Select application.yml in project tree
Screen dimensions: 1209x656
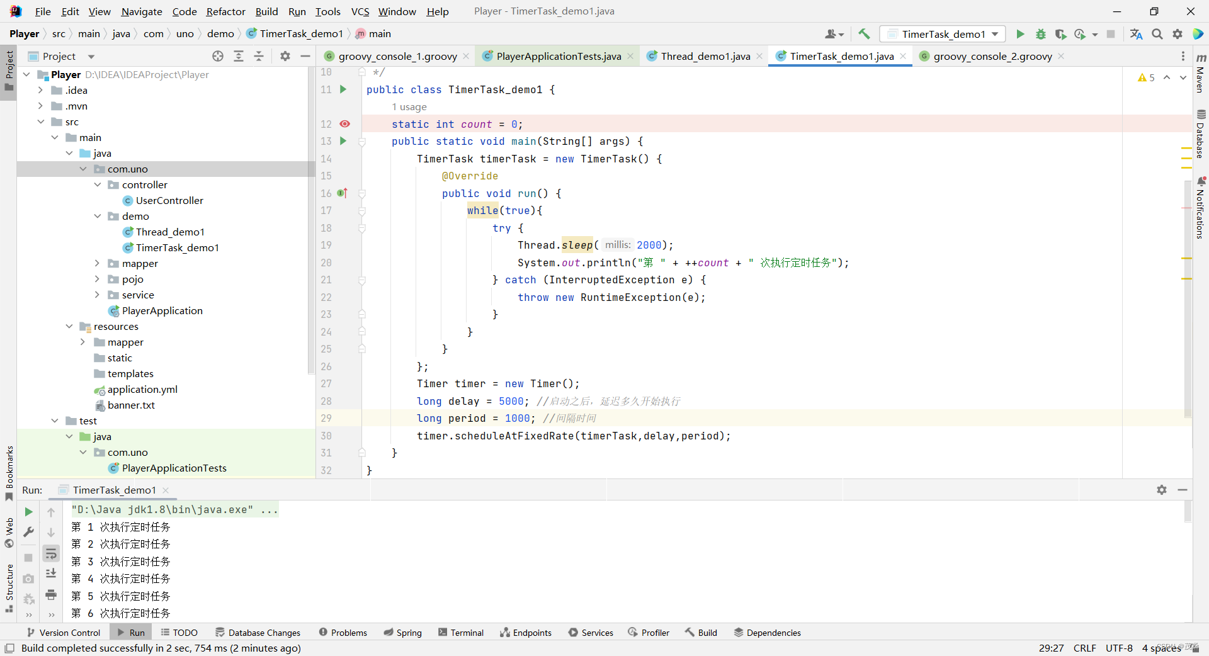click(142, 389)
